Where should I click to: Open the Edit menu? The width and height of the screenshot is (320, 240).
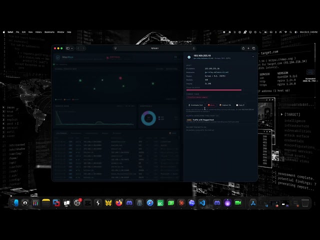(x=23, y=32)
